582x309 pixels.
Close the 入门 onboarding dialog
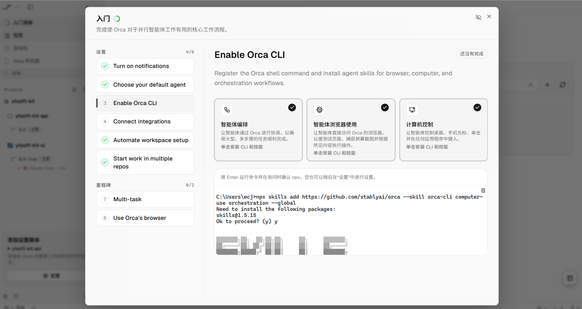489,17
